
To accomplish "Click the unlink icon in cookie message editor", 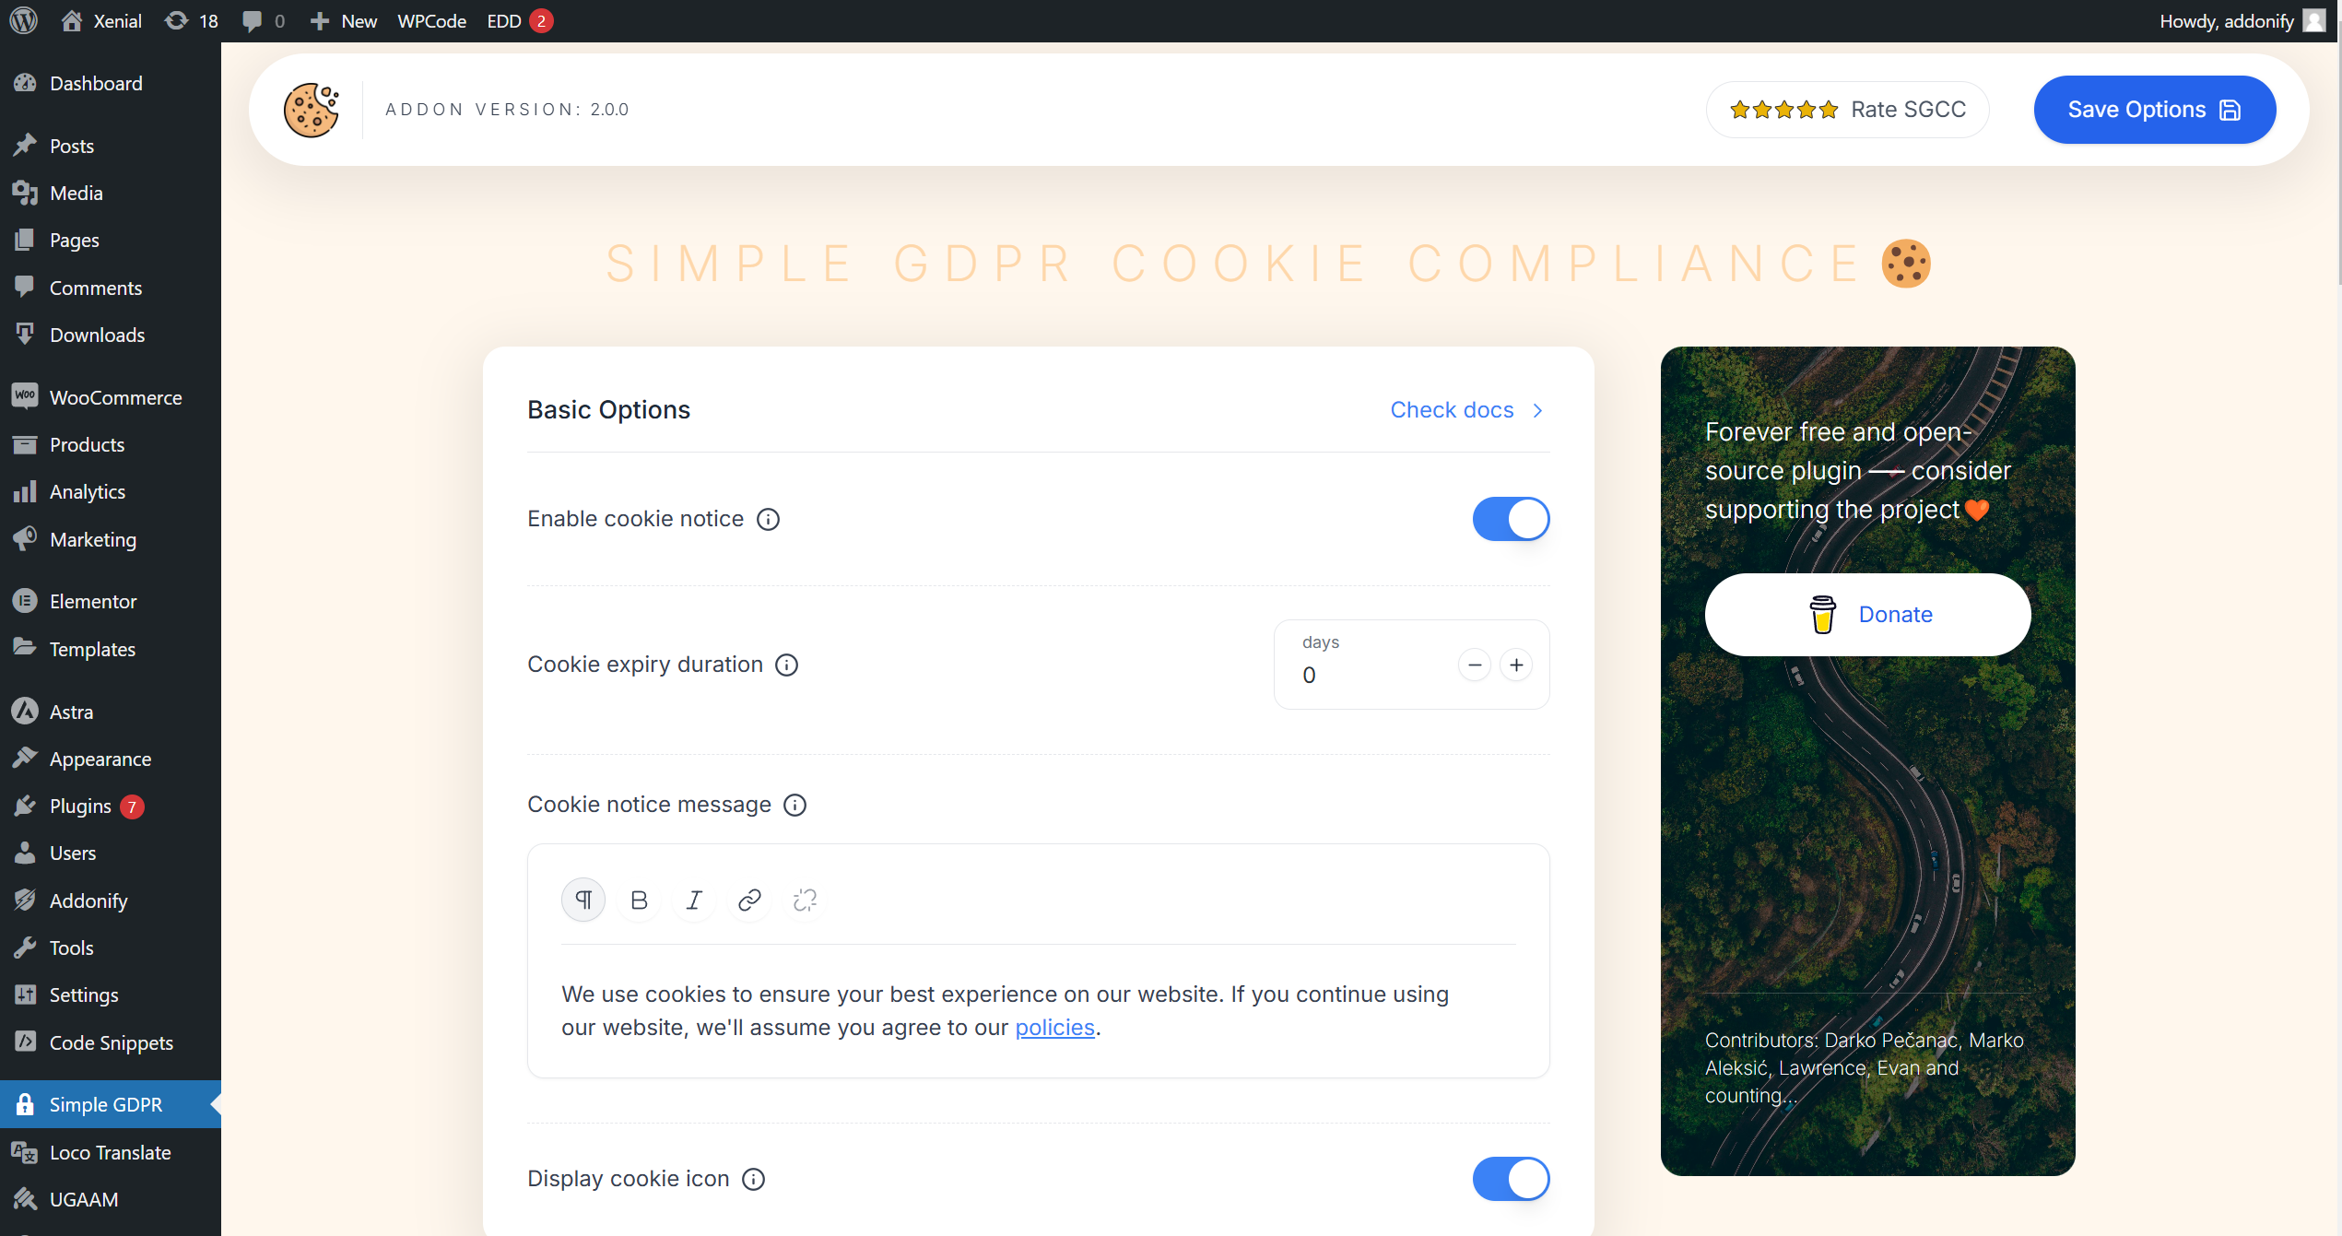I will tap(804, 900).
